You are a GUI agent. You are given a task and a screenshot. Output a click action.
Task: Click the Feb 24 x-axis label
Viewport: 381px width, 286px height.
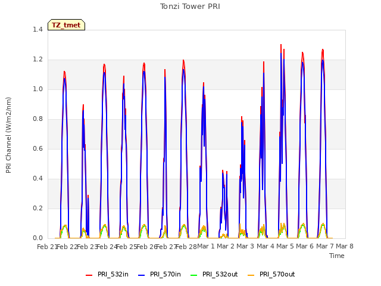coord(107,247)
